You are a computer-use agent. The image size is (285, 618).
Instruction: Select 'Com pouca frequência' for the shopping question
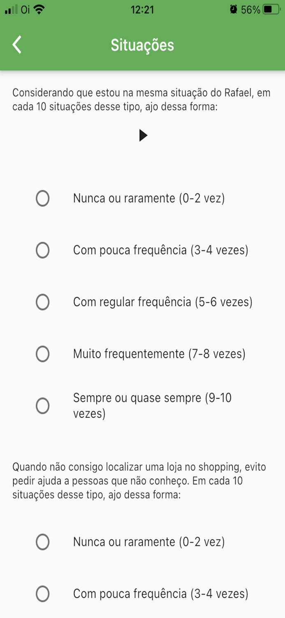[42, 594]
